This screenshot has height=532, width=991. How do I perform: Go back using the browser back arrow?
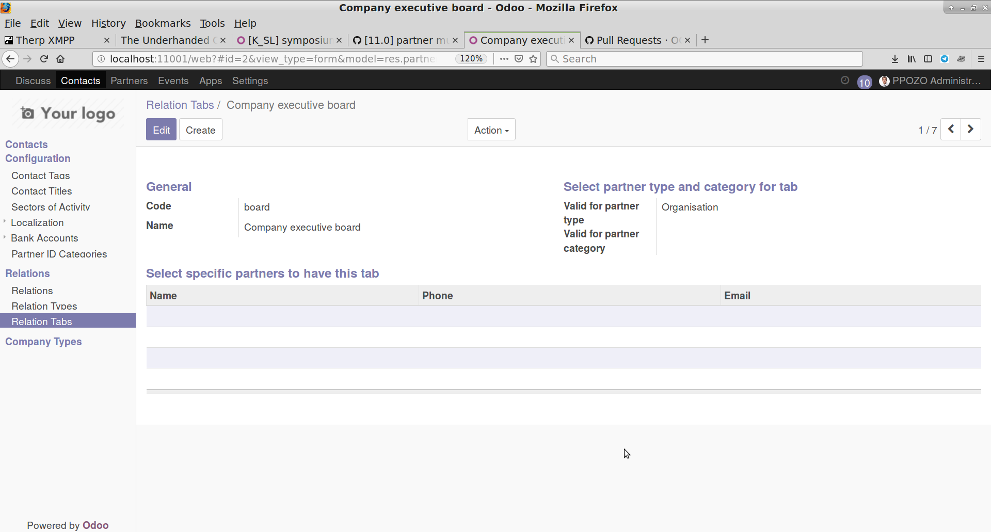click(10, 59)
